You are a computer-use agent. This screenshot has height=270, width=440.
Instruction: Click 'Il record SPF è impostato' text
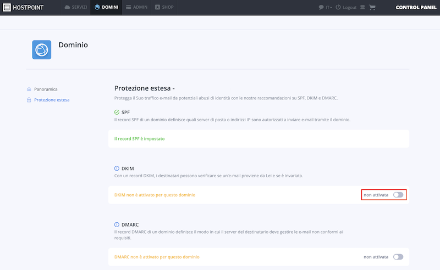[x=140, y=139]
